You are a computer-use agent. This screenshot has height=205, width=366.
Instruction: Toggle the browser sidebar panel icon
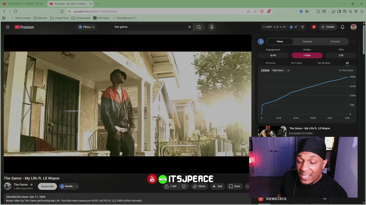click(339, 11)
